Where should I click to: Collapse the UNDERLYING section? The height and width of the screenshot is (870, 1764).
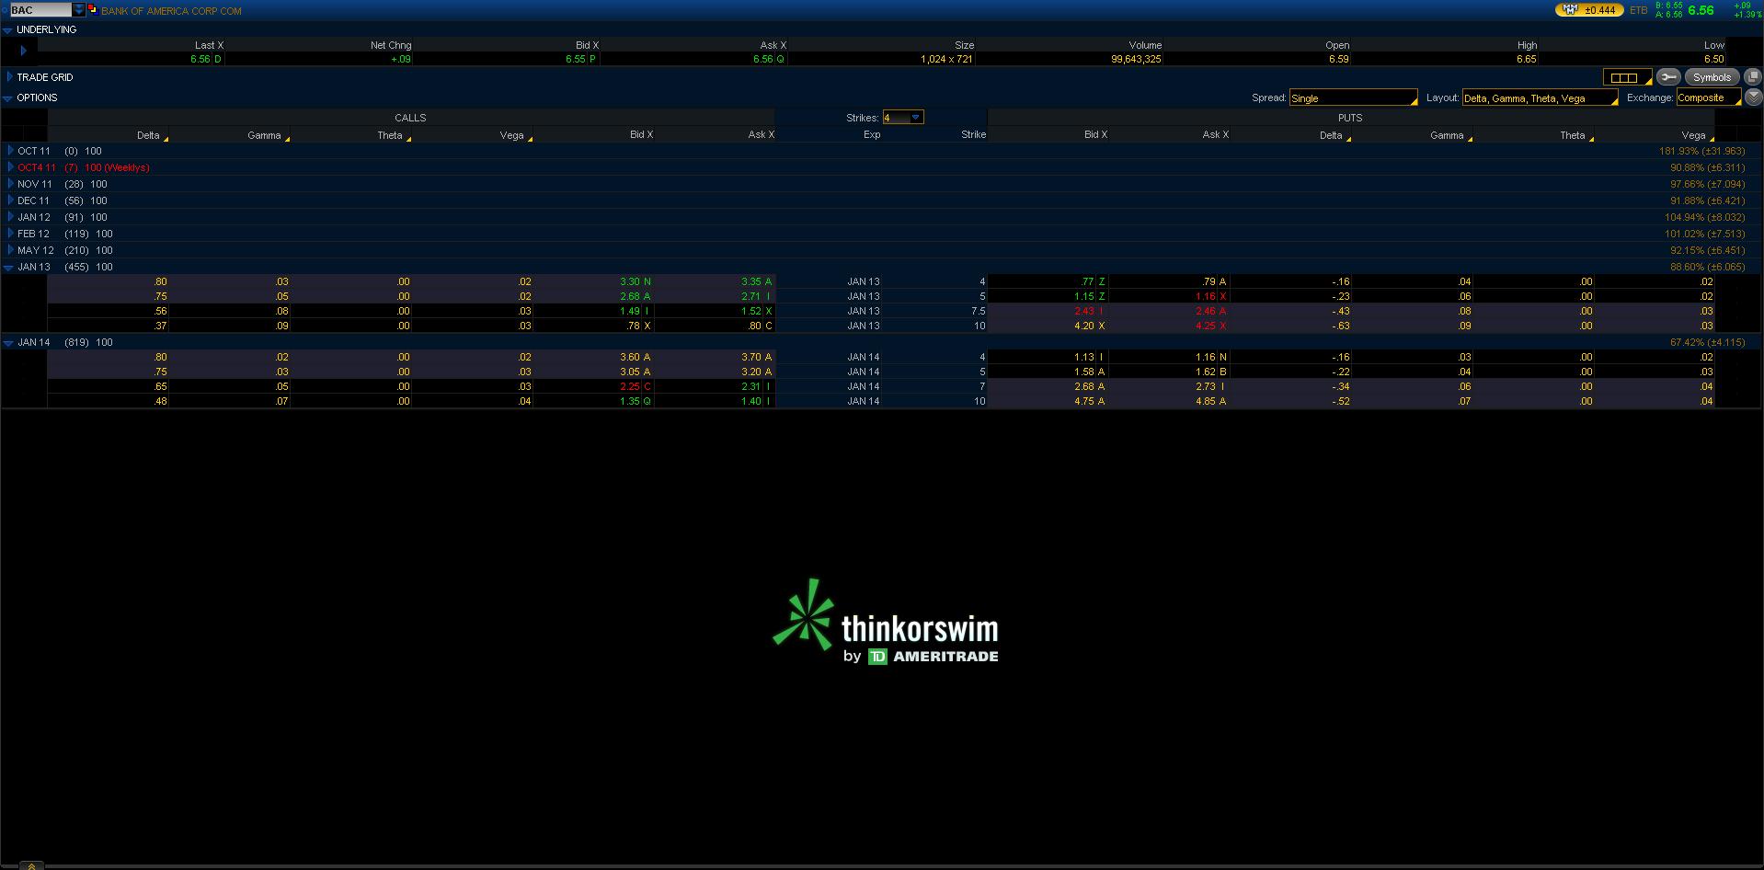tap(7, 30)
